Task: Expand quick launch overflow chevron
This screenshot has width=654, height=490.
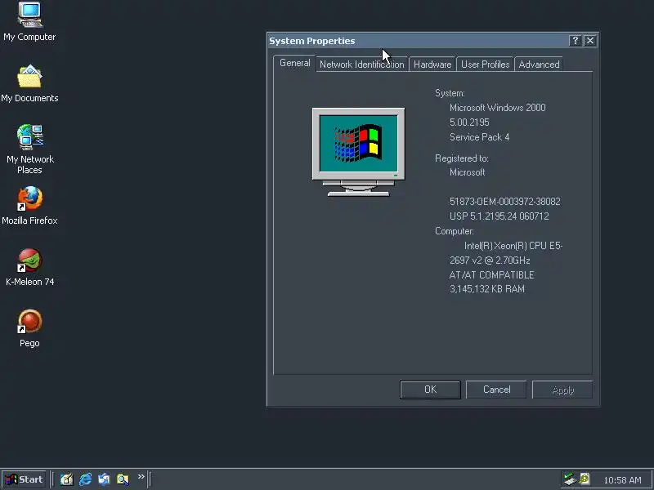Action: 141,477
